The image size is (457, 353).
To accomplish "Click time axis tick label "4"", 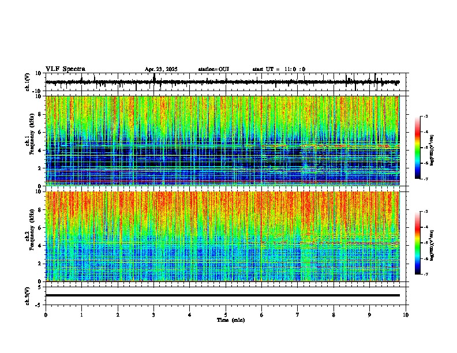I will pyautogui.click(x=190, y=315).
